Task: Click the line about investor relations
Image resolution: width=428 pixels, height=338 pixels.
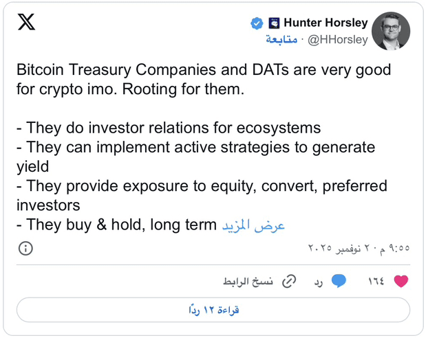Action: [169, 128]
